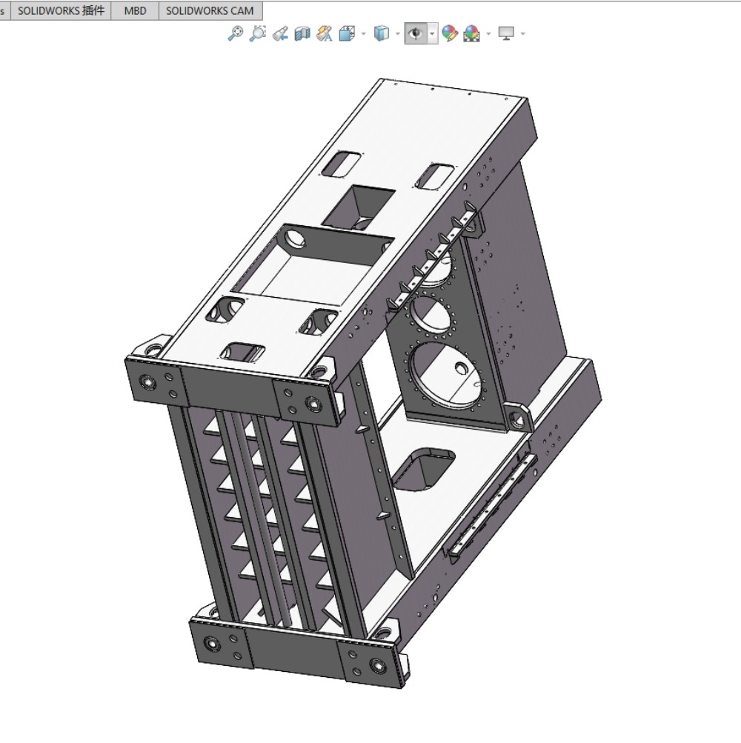Click the View Settings monitor icon
The height and width of the screenshot is (743, 741).
coord(507,33)
